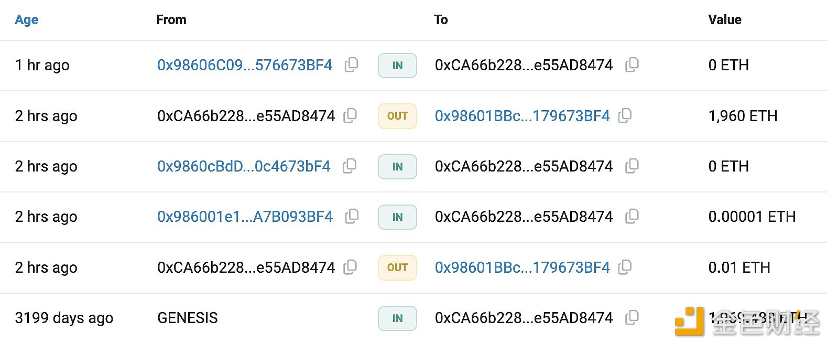Image resolution: width=827 pixels, height=343 pixels.
Task: Copy To address in 1 hr ago row
Action: click(x=632, y=65)
